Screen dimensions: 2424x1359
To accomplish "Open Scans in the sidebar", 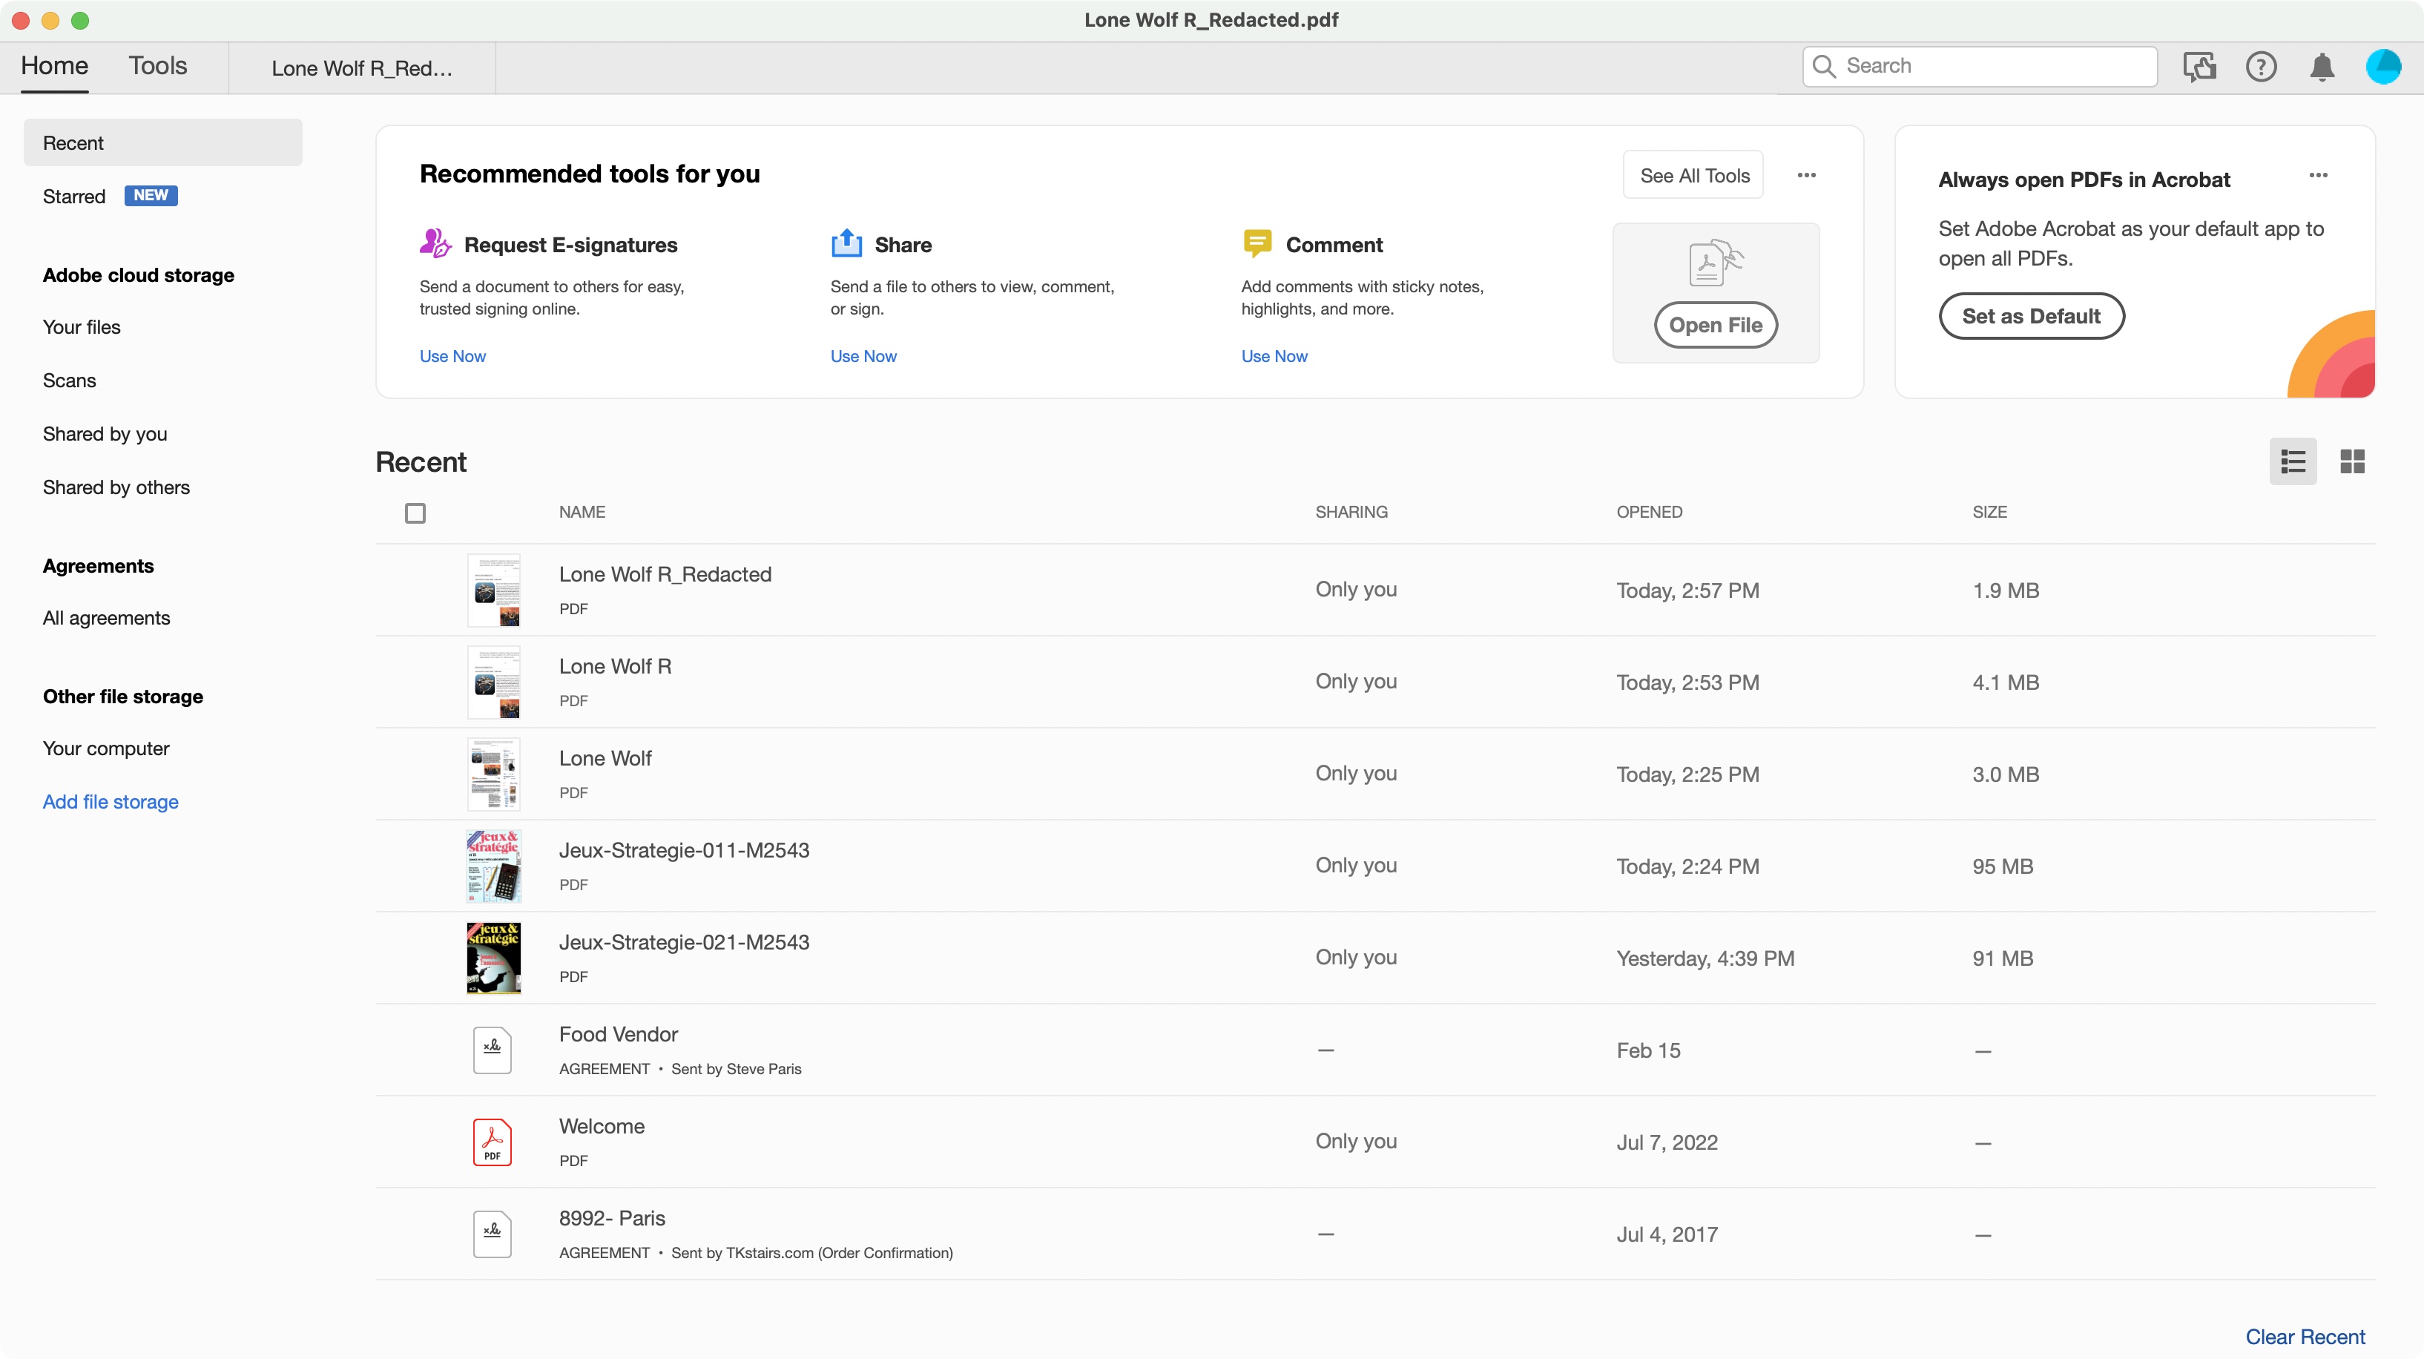I will (70, 381).
